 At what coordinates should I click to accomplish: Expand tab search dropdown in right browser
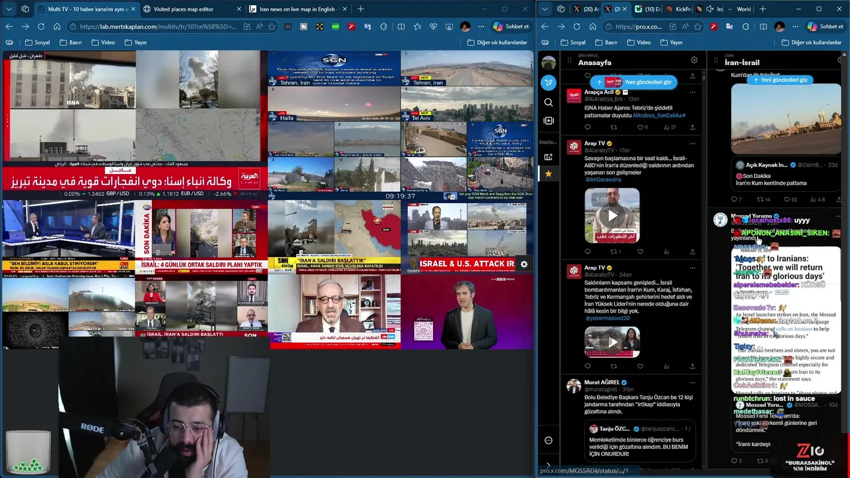pos(545,9)
